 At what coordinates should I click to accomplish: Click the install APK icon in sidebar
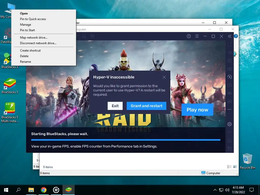tap(230, 93)
